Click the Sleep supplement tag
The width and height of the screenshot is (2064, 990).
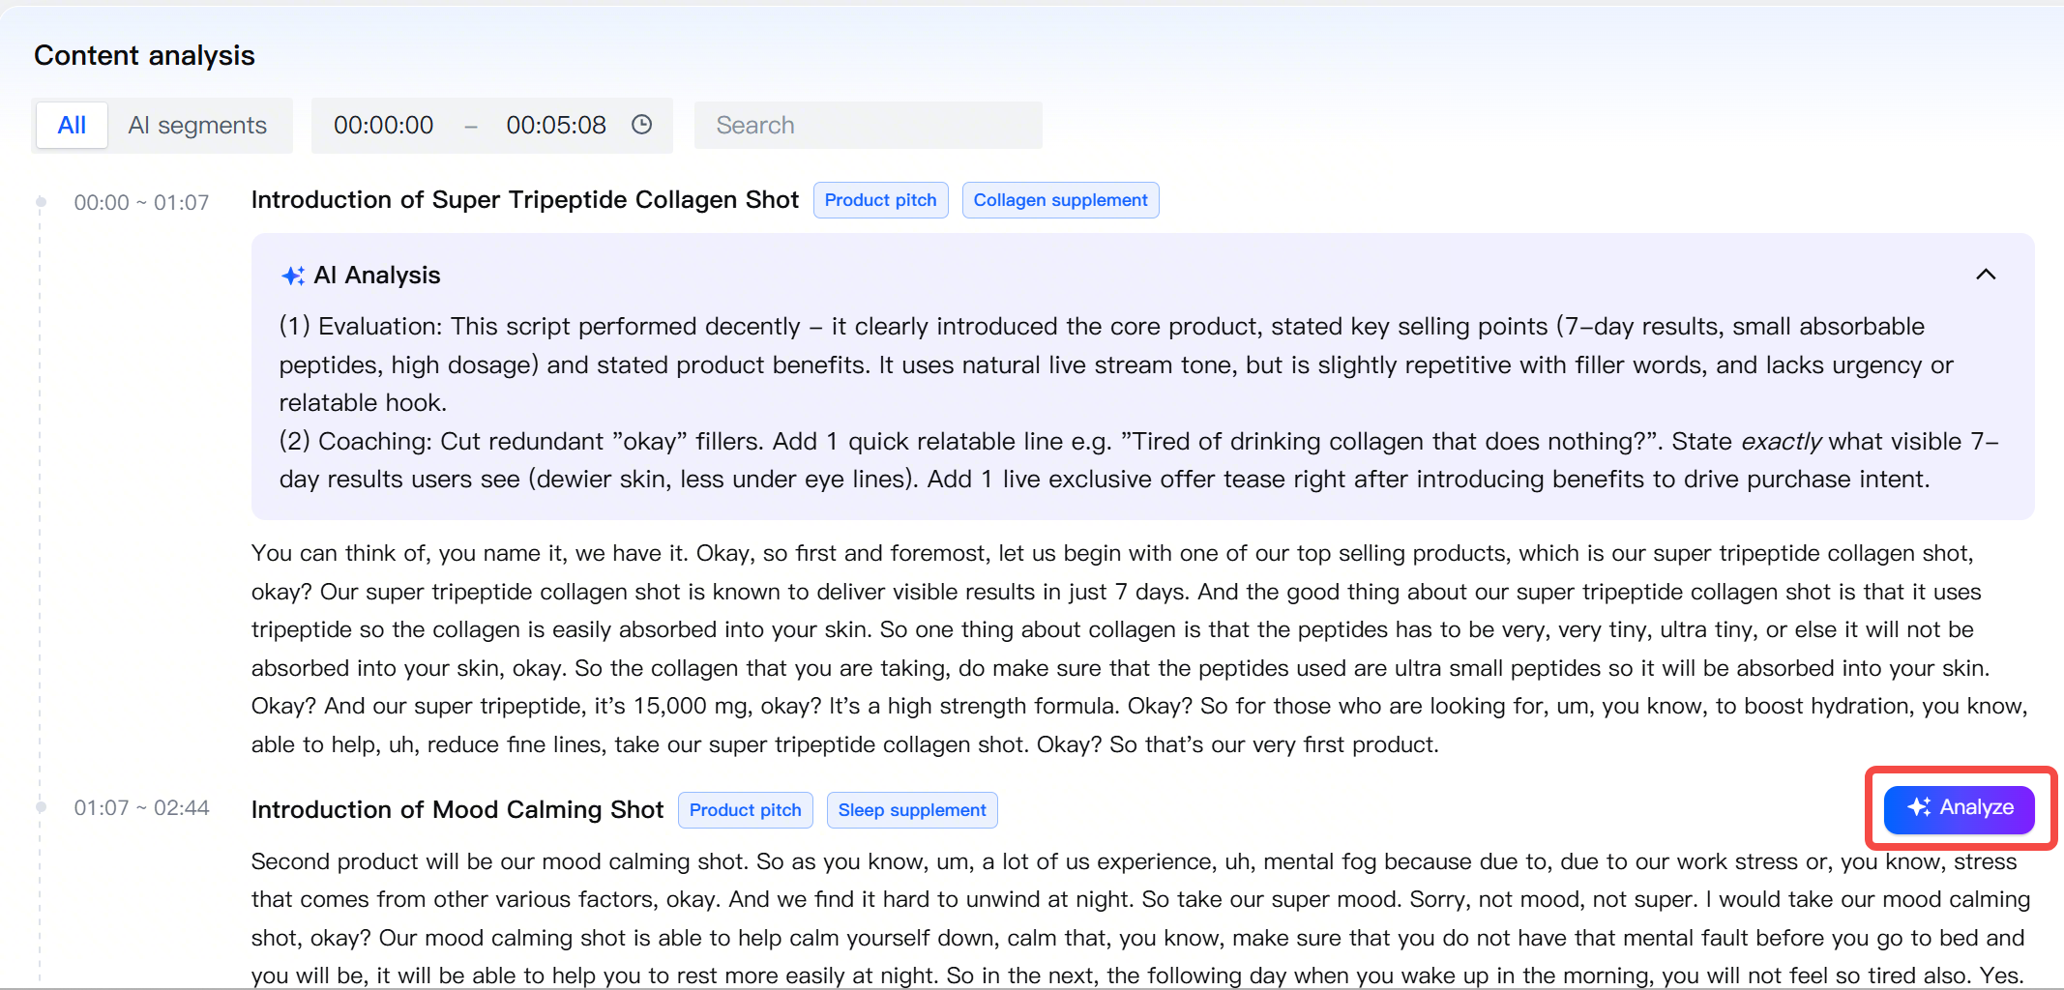[912, 810]
